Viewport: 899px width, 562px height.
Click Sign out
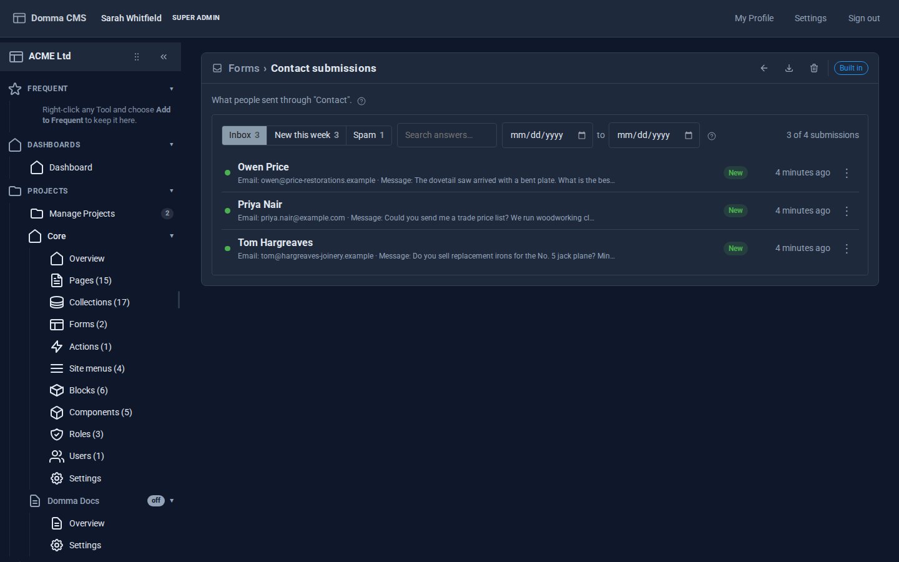864,18
